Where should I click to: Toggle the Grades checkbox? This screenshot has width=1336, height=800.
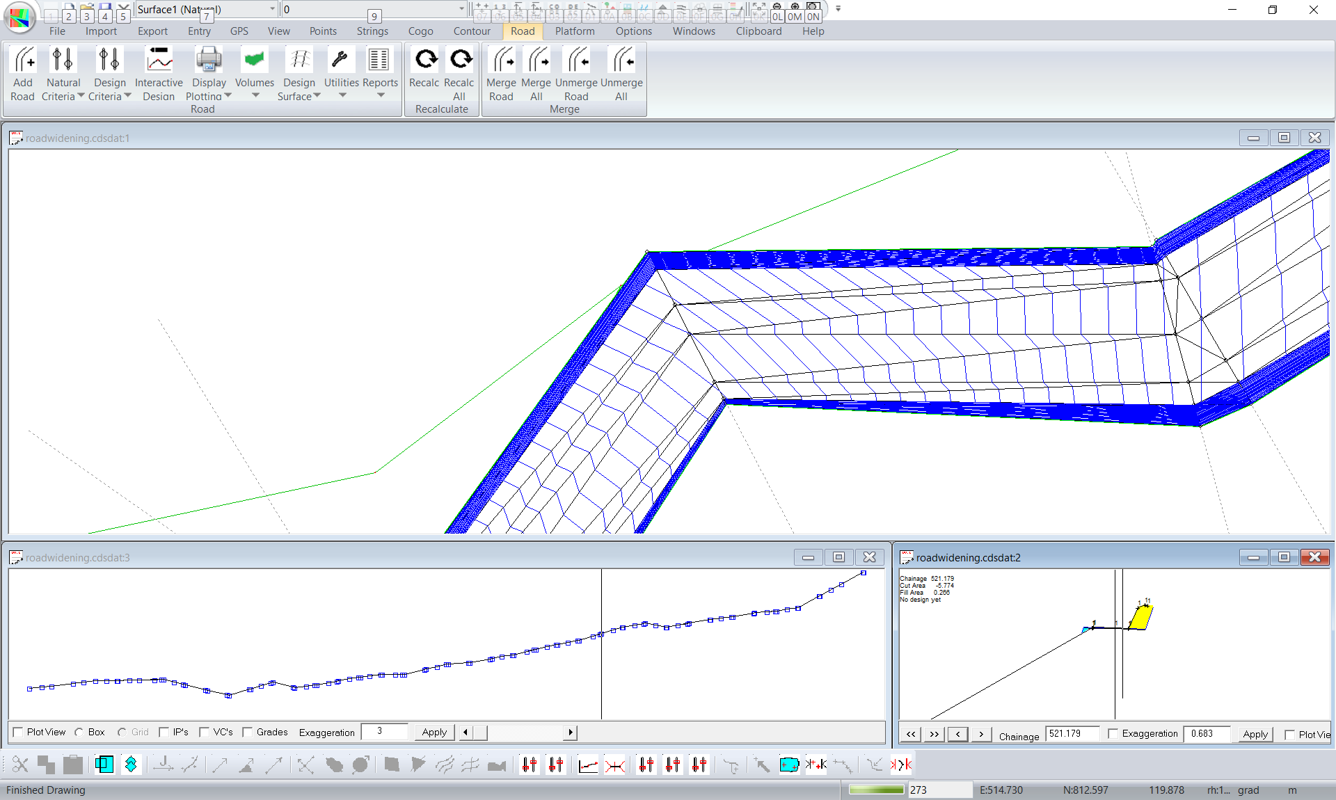[248, 732]
